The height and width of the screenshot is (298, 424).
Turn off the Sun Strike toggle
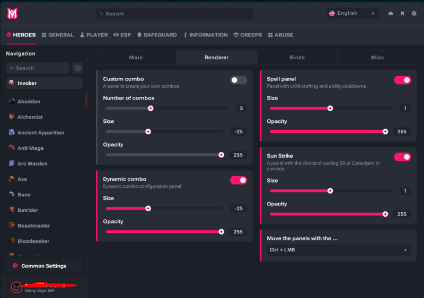point(402,157)
